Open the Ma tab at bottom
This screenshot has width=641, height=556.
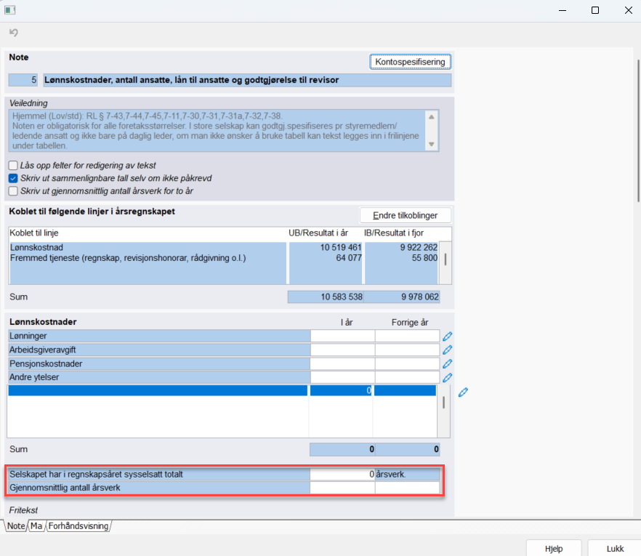coord(36,525)
